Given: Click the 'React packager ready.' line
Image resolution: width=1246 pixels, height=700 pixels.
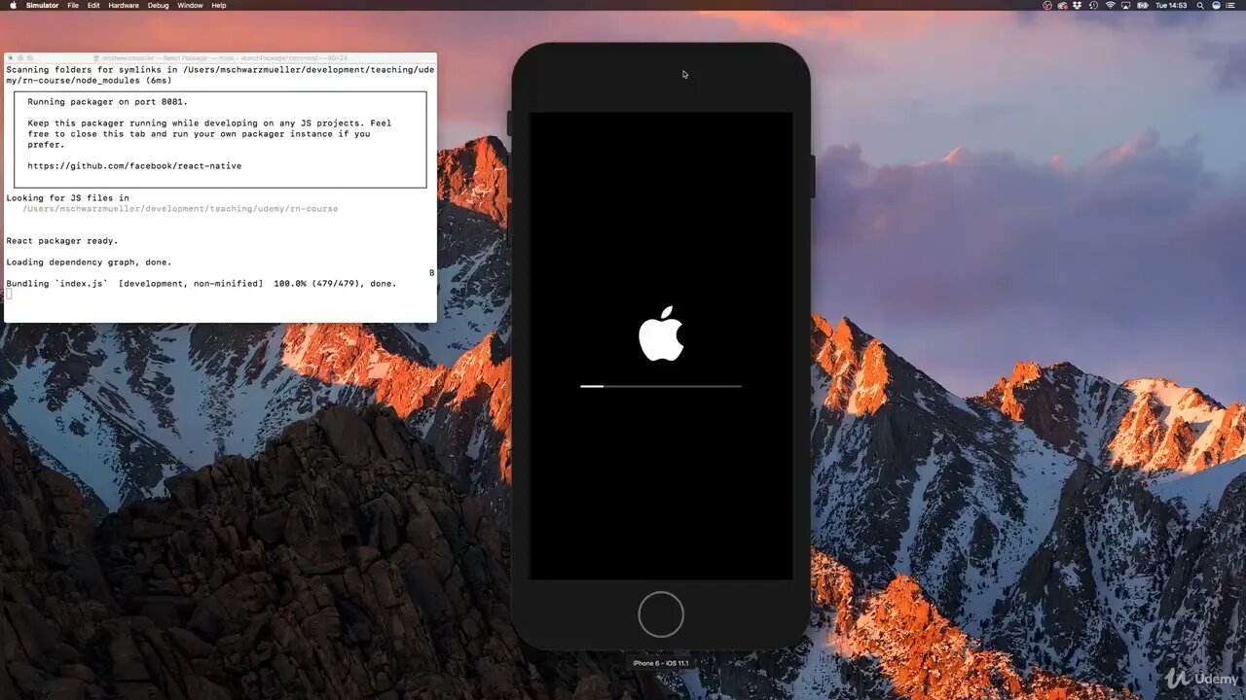Looking at the screenshot, I should (62, 241).
